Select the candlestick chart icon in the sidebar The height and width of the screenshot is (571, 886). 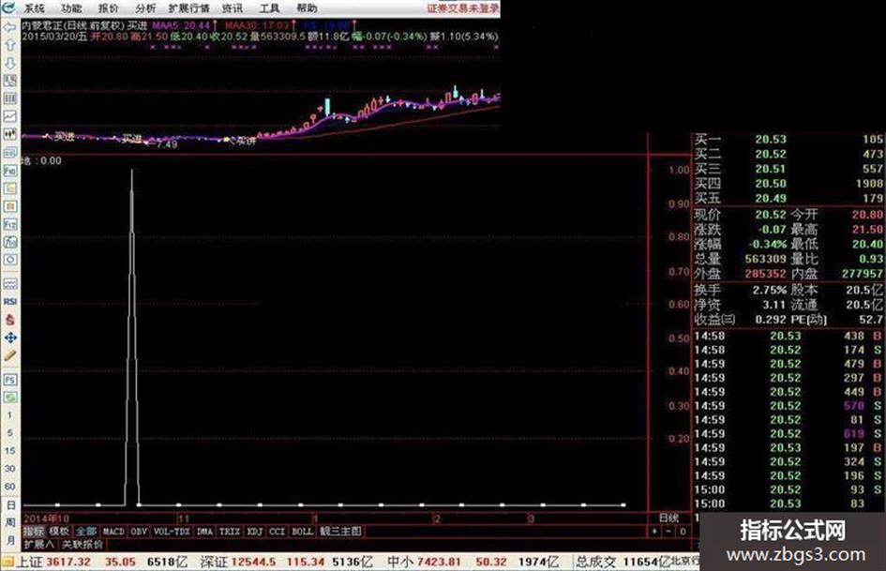[9, 135]
